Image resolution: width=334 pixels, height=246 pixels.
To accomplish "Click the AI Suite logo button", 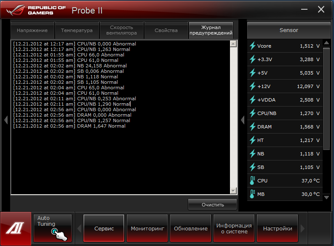I will click(x=16, y=229).
